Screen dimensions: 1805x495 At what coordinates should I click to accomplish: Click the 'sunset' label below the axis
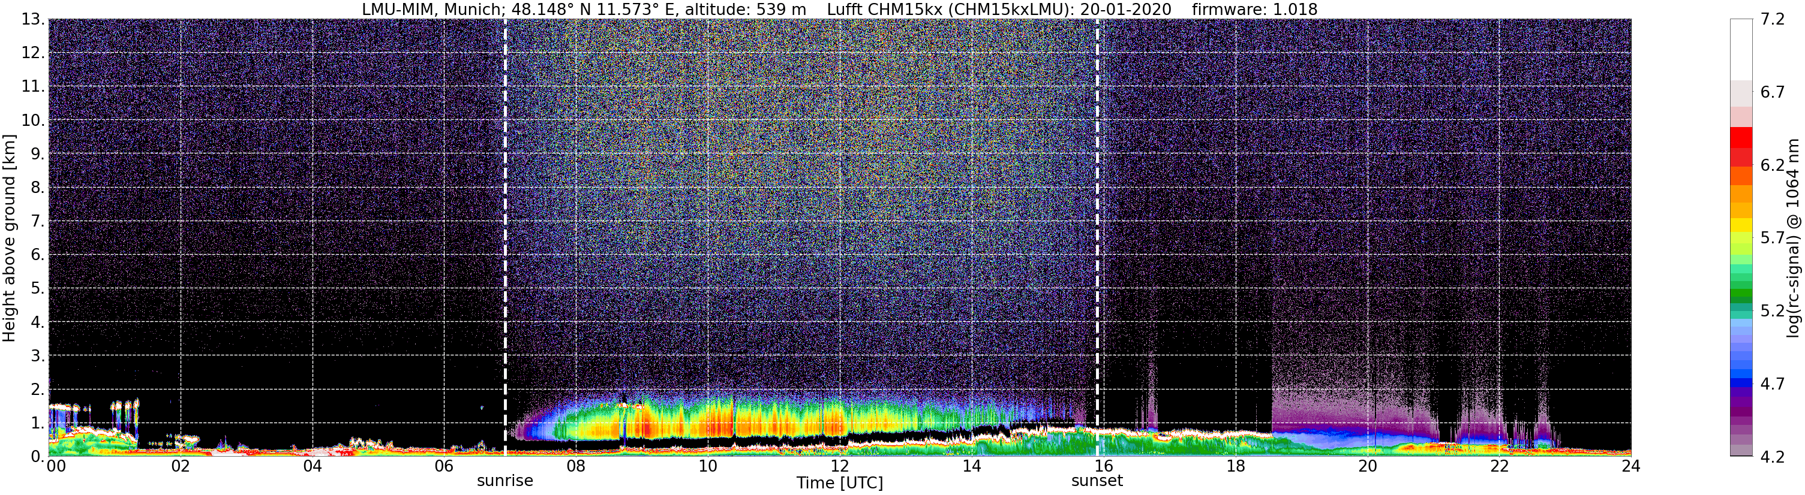[x=1097, y=481]
